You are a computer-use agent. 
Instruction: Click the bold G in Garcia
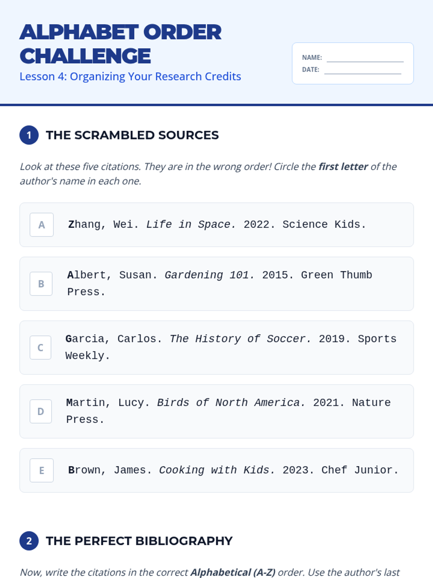[x=69, y=339]
